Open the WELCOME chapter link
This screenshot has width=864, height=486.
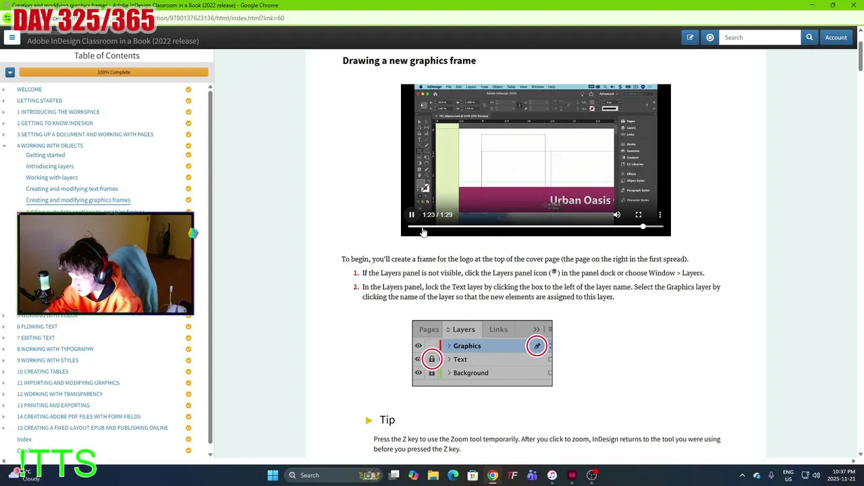point(29,90)
